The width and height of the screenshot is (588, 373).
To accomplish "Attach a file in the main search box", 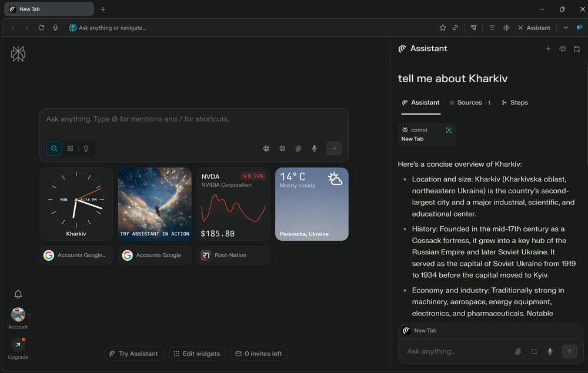I will coord(299,148).
